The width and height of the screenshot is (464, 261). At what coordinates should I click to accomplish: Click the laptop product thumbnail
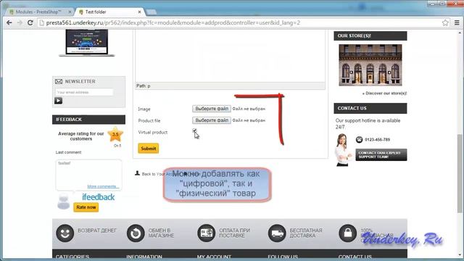(87, 43)
